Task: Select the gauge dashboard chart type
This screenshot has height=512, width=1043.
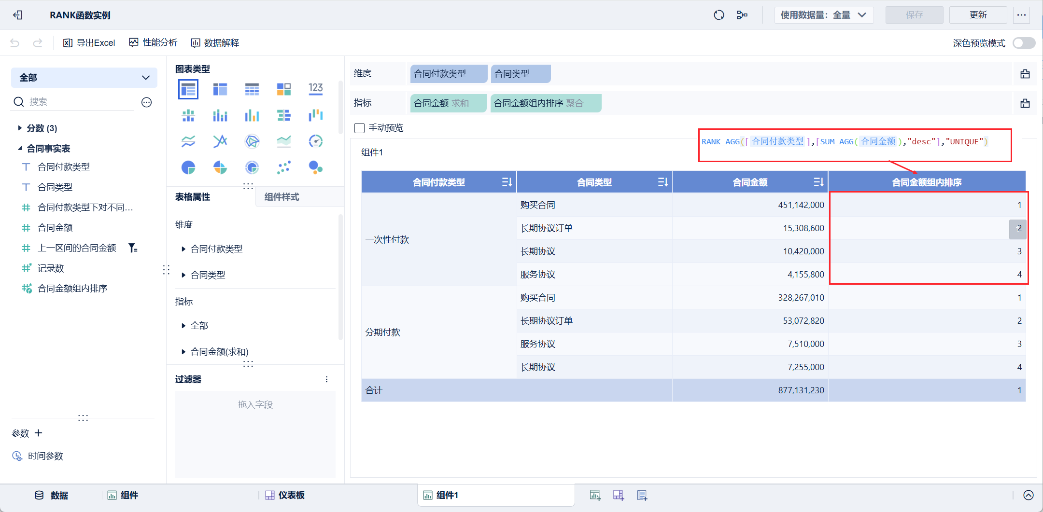Action: (316, 141)
